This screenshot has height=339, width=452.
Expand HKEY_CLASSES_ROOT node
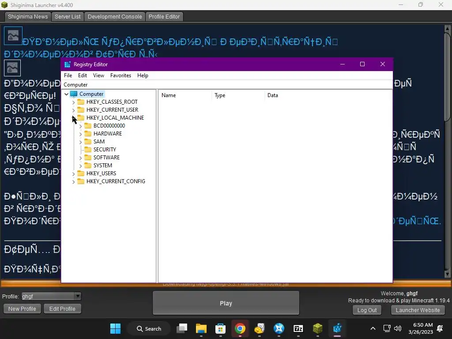tap(74, 102)
